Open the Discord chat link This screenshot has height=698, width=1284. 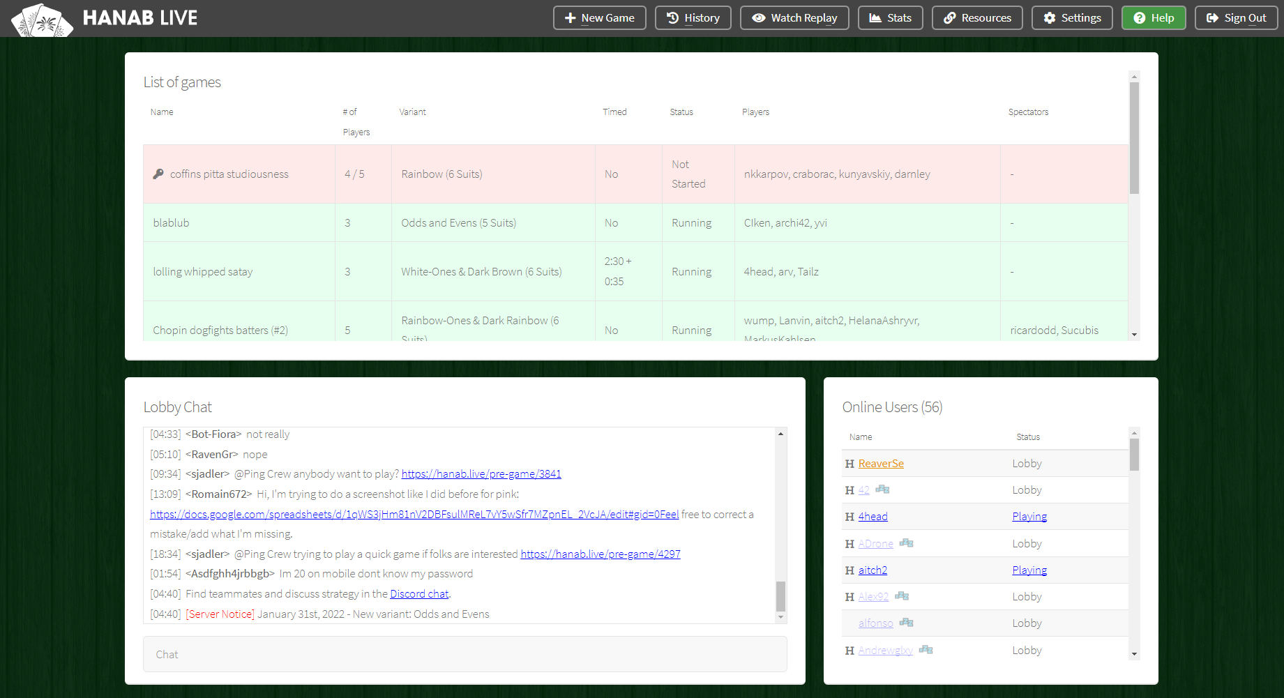419,594
